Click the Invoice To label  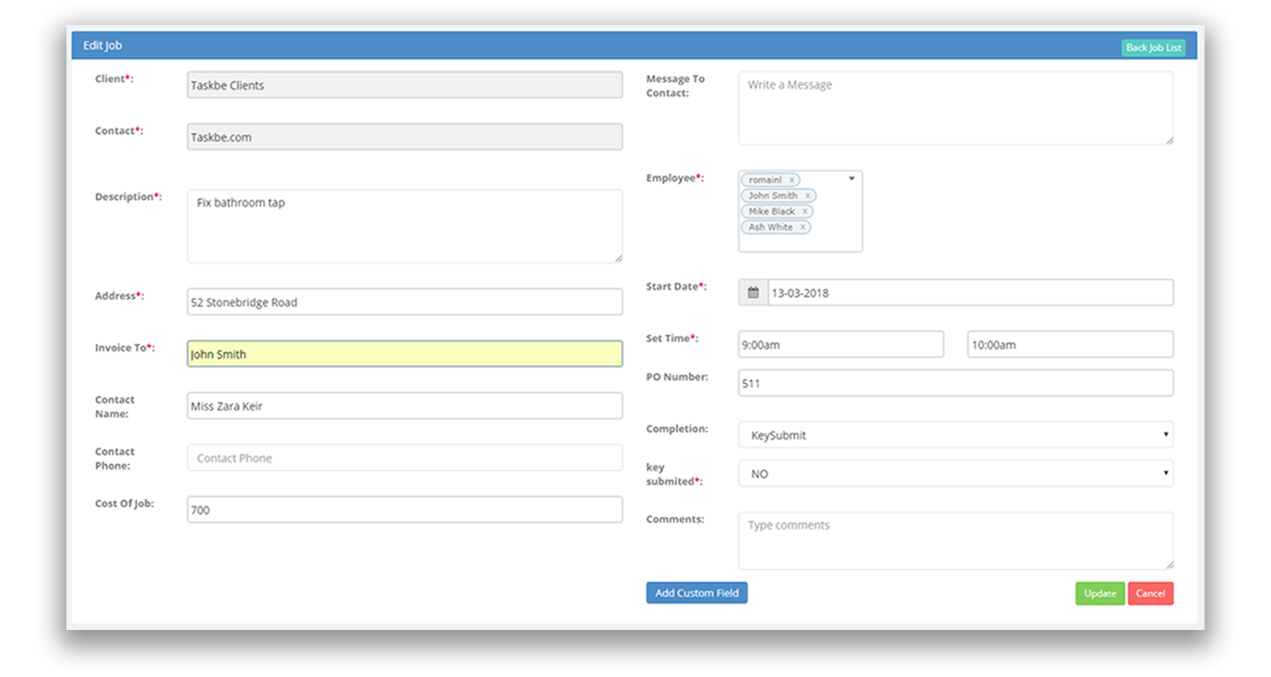(x=125, y=348)
